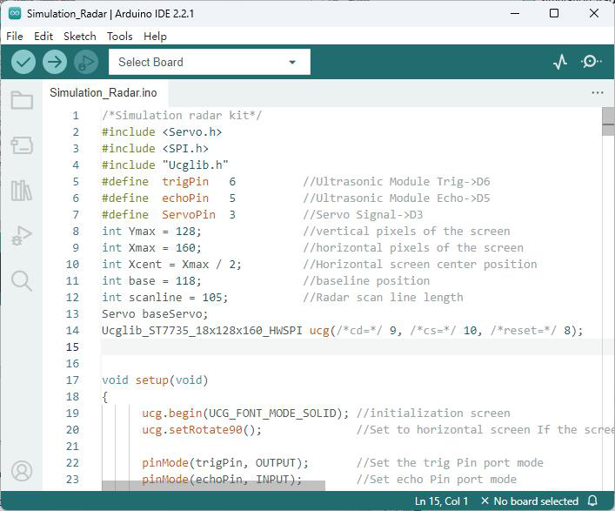Open the Sketchbook folder panel
The image size is (615, 511).
pos(22,100)
